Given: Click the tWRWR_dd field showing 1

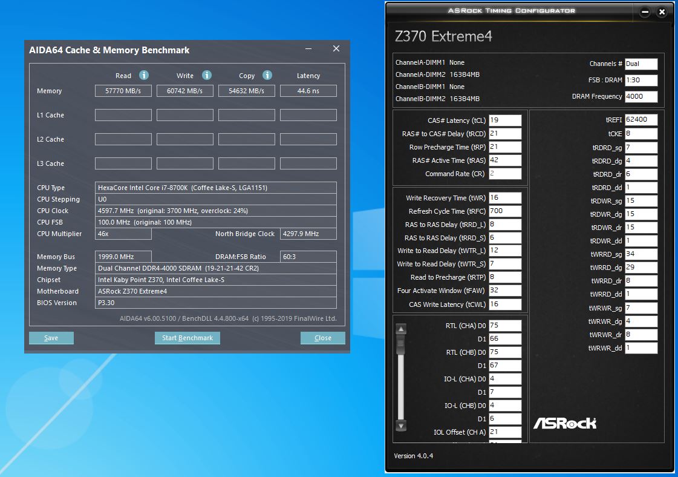Looking at the screenshot, I should pyautogui.click(x=641, y=348).
